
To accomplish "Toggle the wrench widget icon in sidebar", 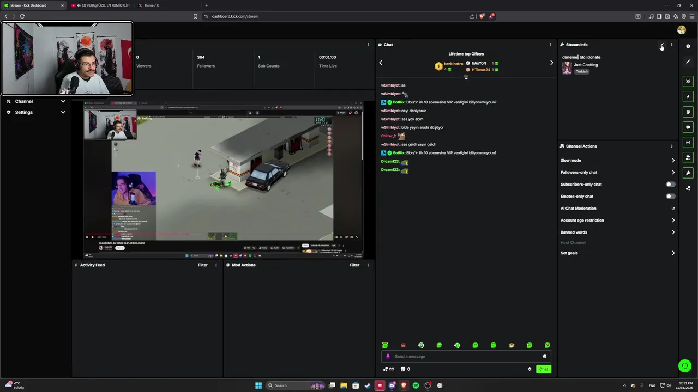I will [x=688, y=173].
